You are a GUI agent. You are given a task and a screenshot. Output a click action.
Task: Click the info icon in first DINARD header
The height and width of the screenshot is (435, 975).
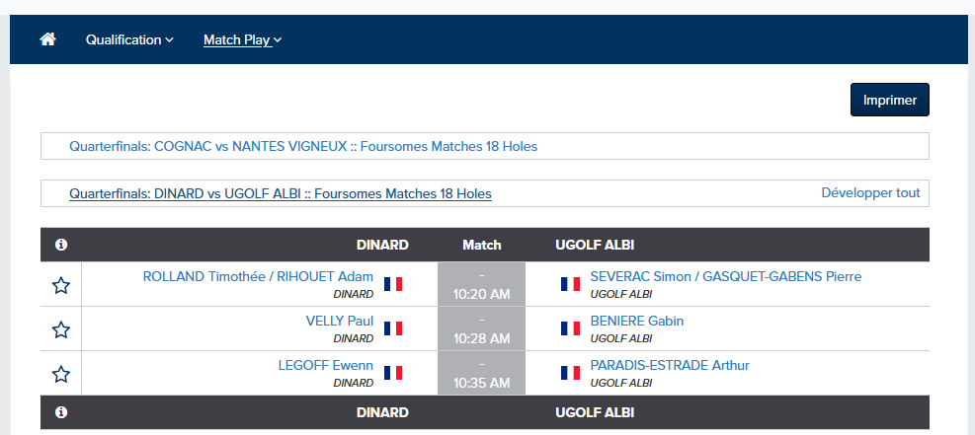(x=61, y=245)
